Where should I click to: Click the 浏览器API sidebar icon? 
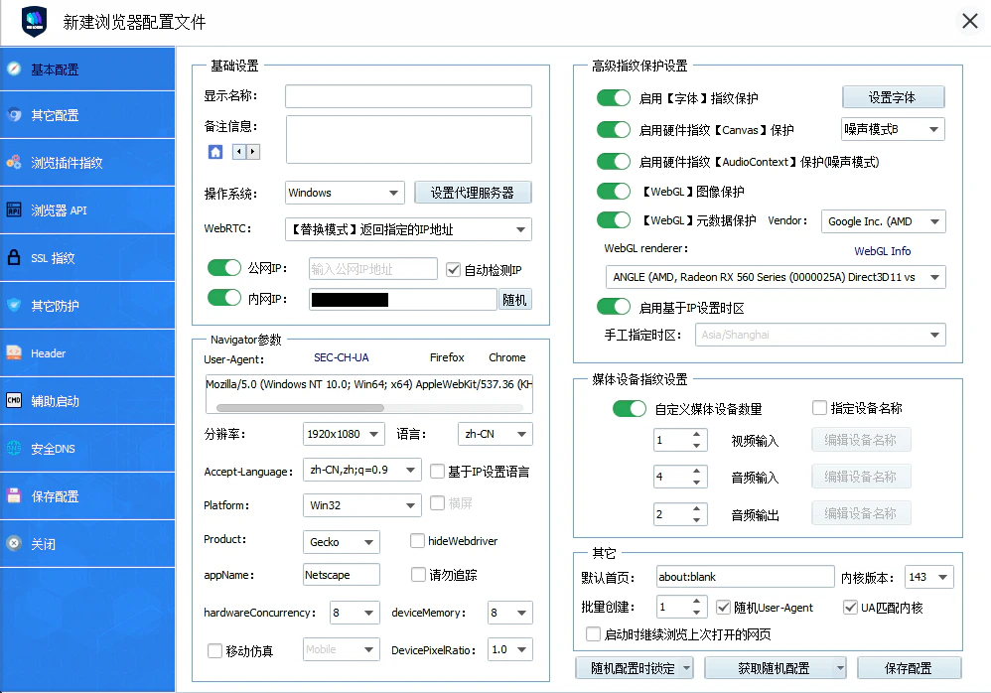[15, 208]
